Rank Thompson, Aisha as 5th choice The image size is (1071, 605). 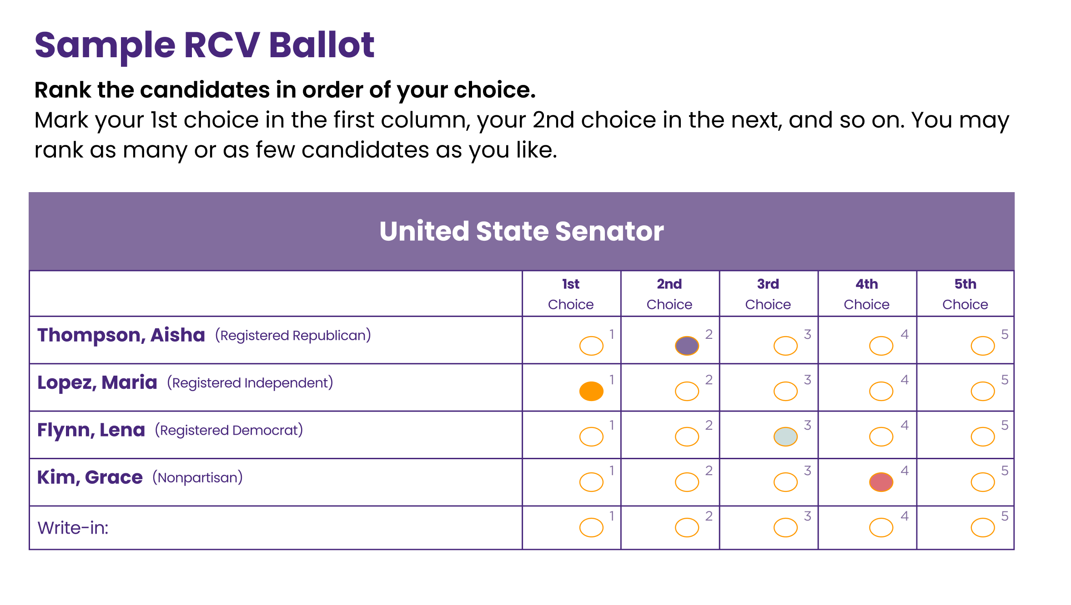(982, 346)
